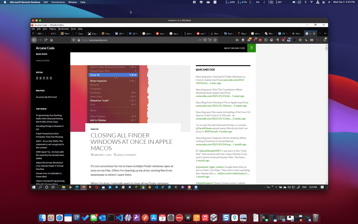The width and height of the screenshot is (358, 224).
Task: Reload the page in Firefox
Action: coord(46,40)
